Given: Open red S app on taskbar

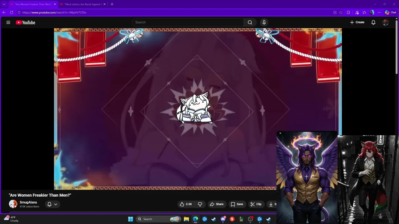Looking at the screenshot, I should (232, 219).
